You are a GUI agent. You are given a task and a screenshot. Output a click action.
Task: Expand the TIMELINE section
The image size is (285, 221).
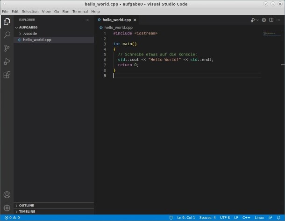(54, 212)
